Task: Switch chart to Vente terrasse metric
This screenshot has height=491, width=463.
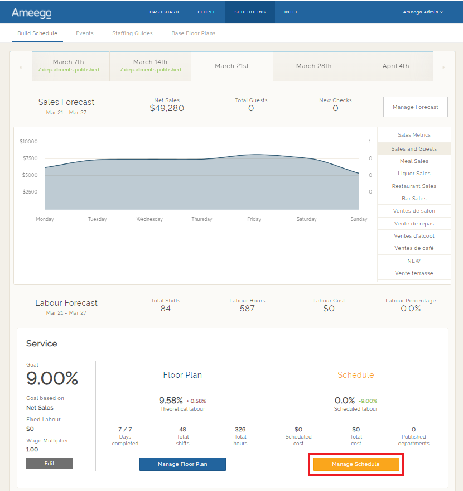Action: tap(413, 273)
